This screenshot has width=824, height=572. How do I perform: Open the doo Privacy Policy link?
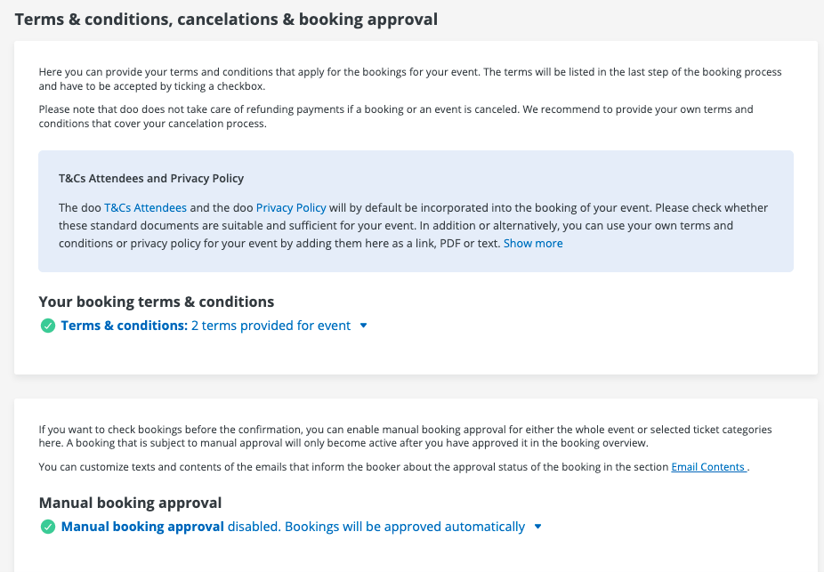(x=291, y=207)
